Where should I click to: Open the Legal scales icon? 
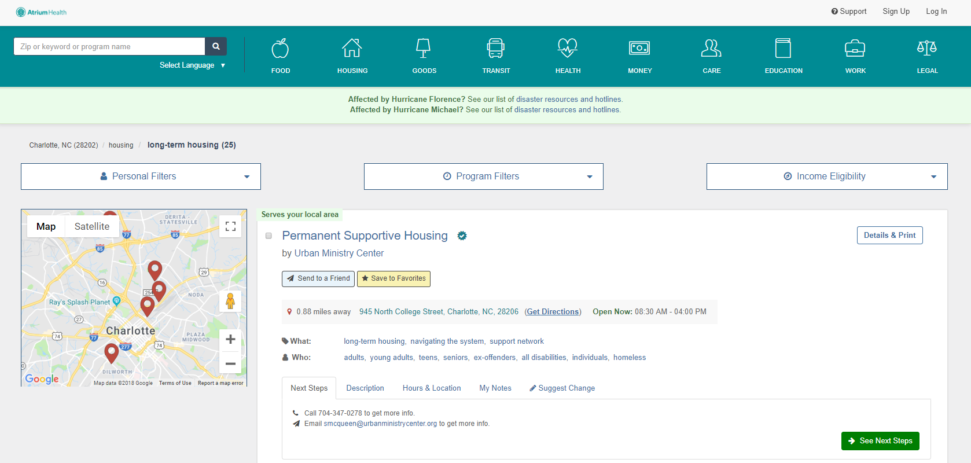click(926, 49)
